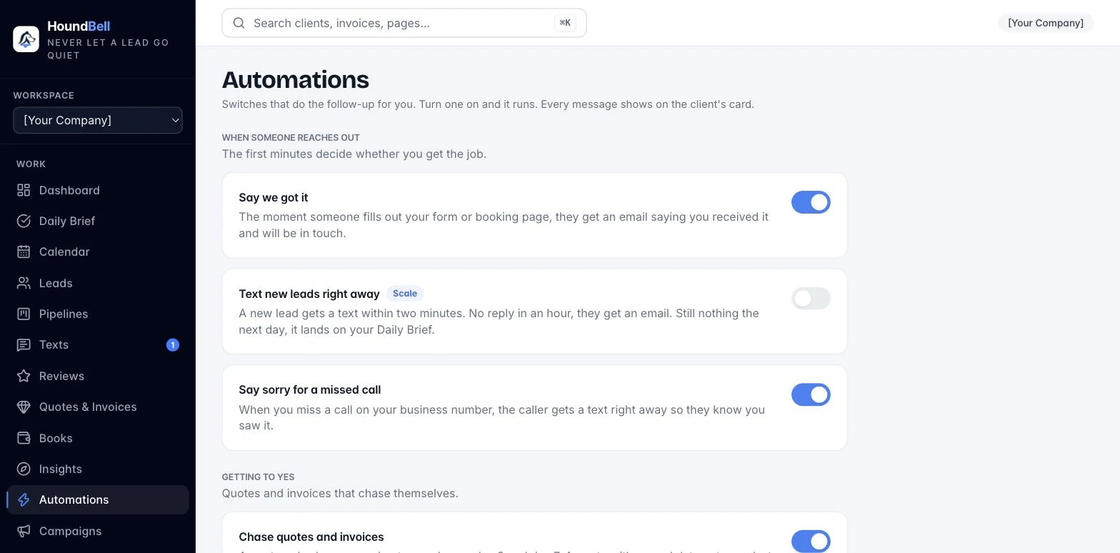Image resolution: width=1120 pixels, height=553 pixels.
Task: Open the Calendar page
Action: 98,251
